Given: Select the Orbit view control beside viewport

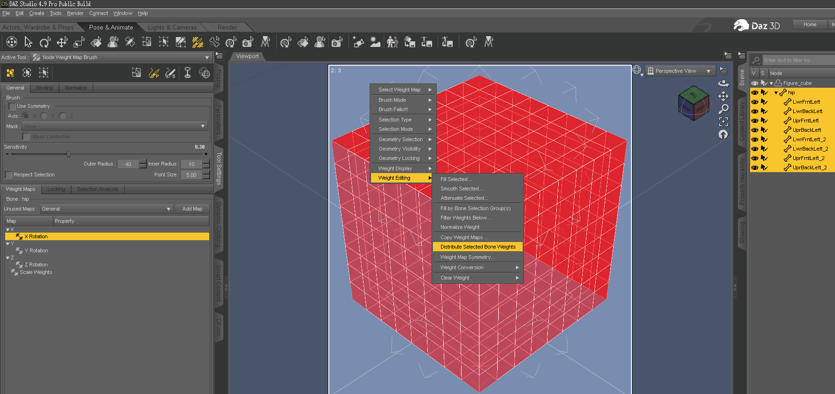Looking at the screenshot, I should pos(723,83).
